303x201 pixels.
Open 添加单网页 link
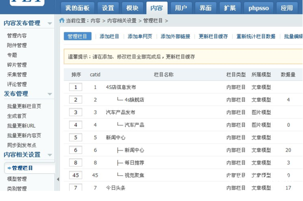[x=140, y=36]
